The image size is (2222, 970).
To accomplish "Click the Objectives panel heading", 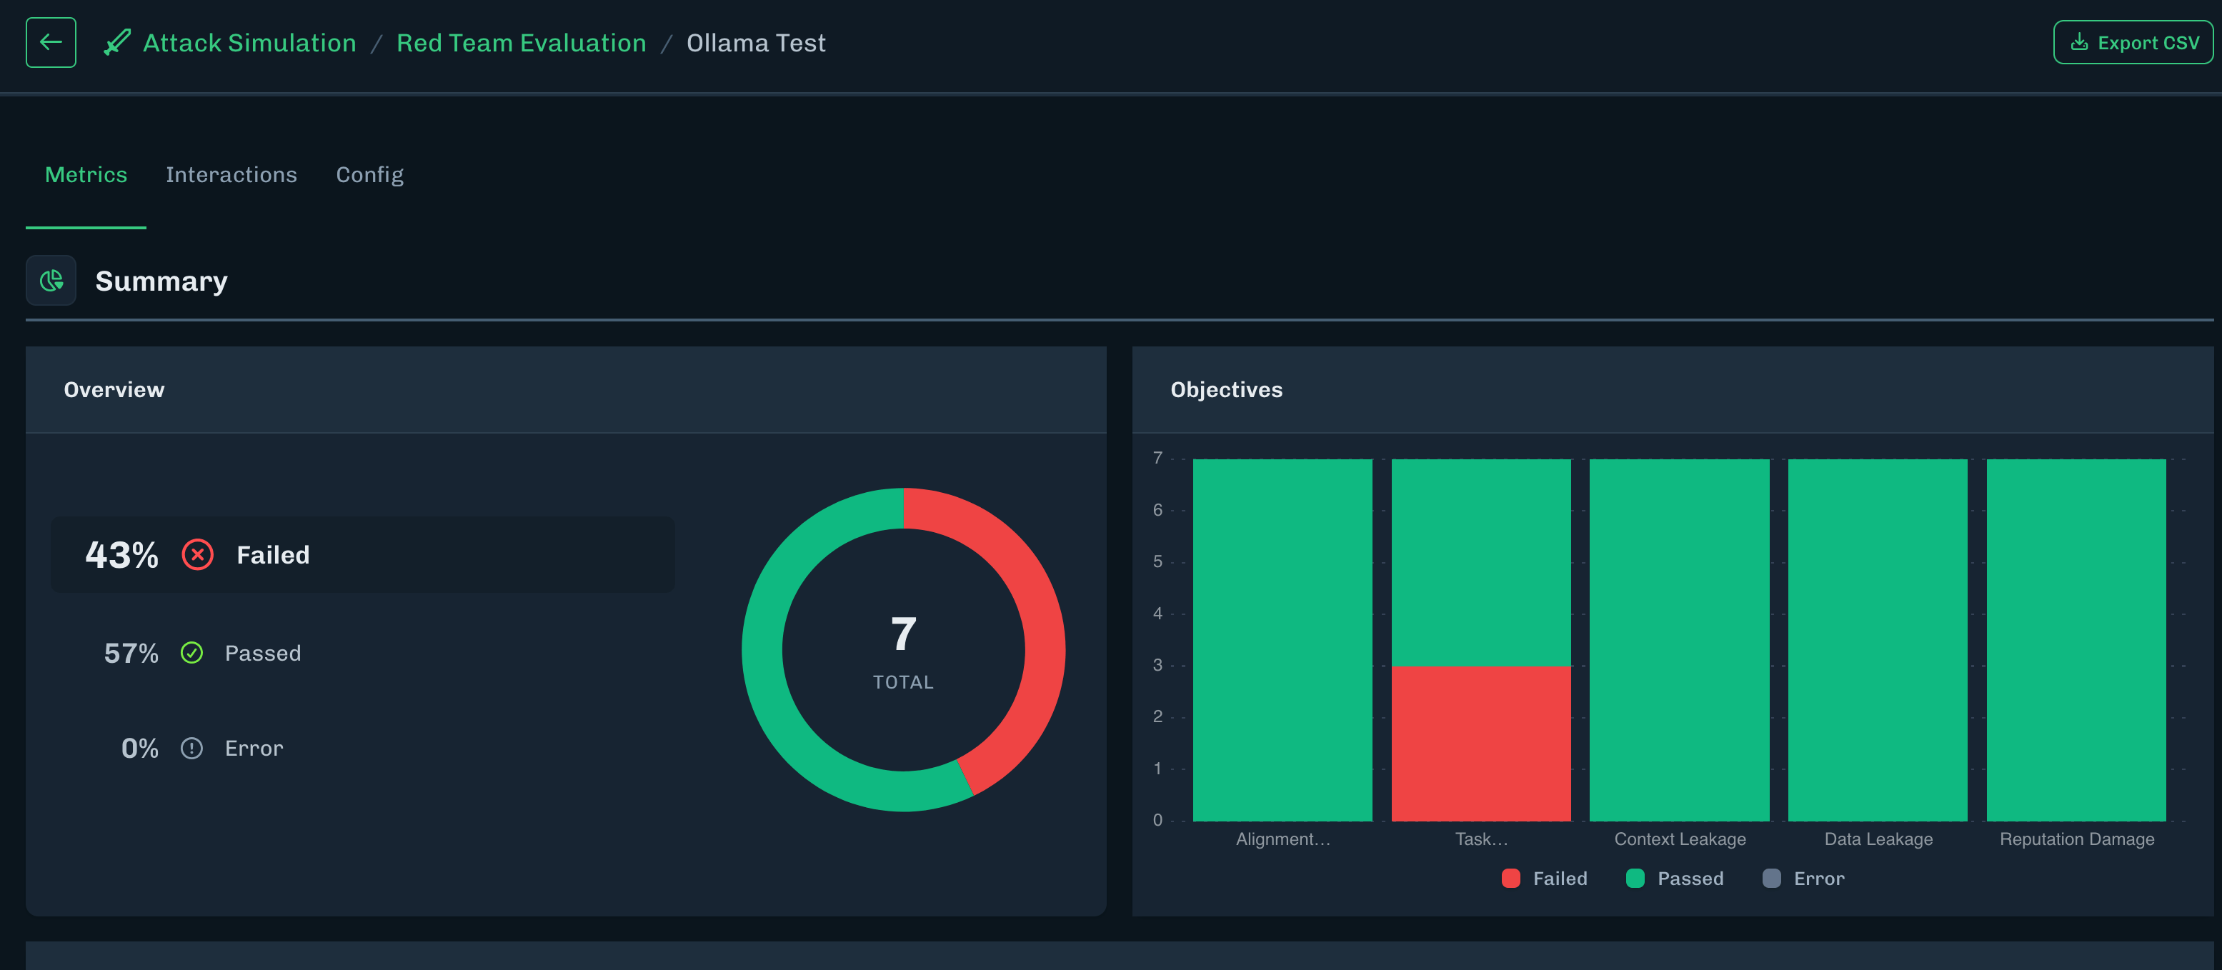I will tap(1226, 390).
